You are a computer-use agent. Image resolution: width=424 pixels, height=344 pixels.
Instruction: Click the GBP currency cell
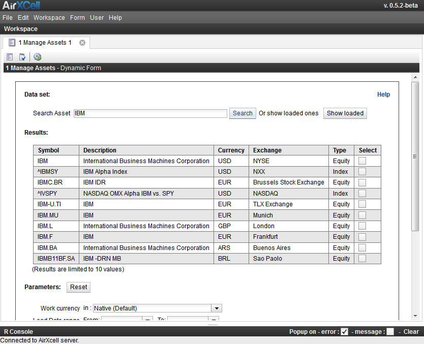(231, 226)
